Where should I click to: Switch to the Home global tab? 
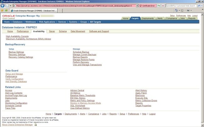pyautogui.click(x=126, y=18)
